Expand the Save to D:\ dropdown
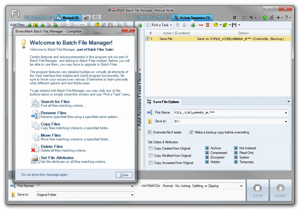 [286, 122]
